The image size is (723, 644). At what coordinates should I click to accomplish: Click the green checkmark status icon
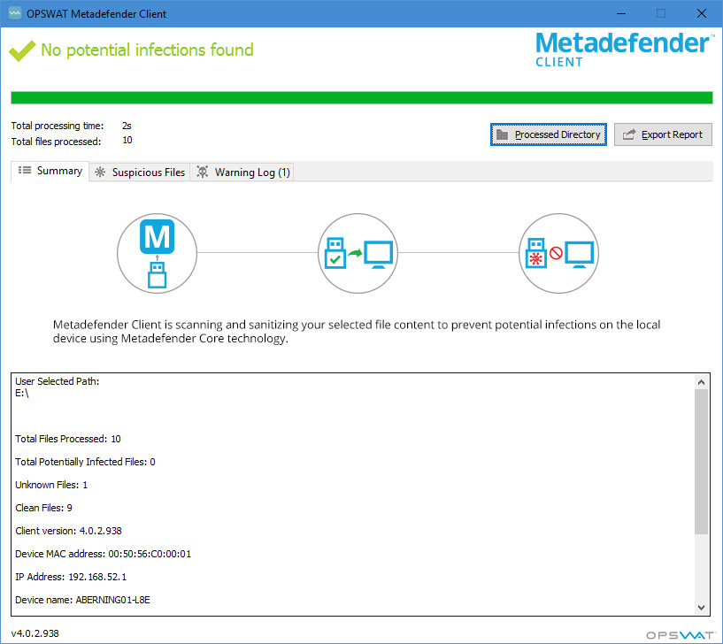22,50
